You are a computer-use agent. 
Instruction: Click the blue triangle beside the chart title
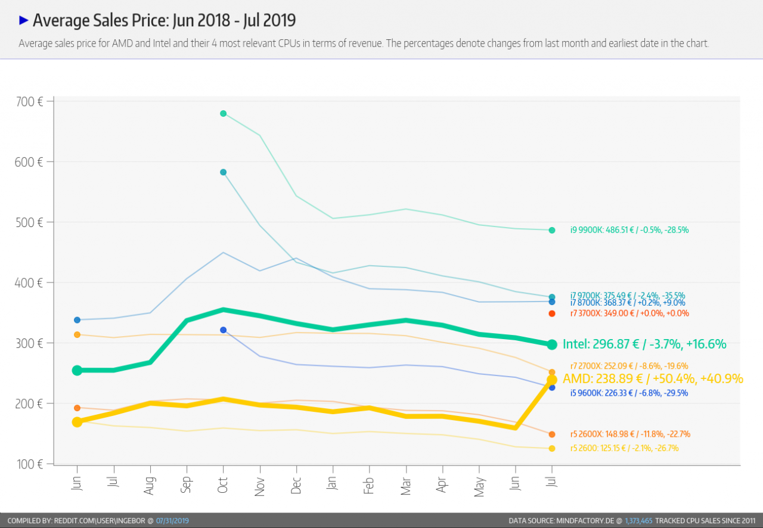tap(24, 20)
